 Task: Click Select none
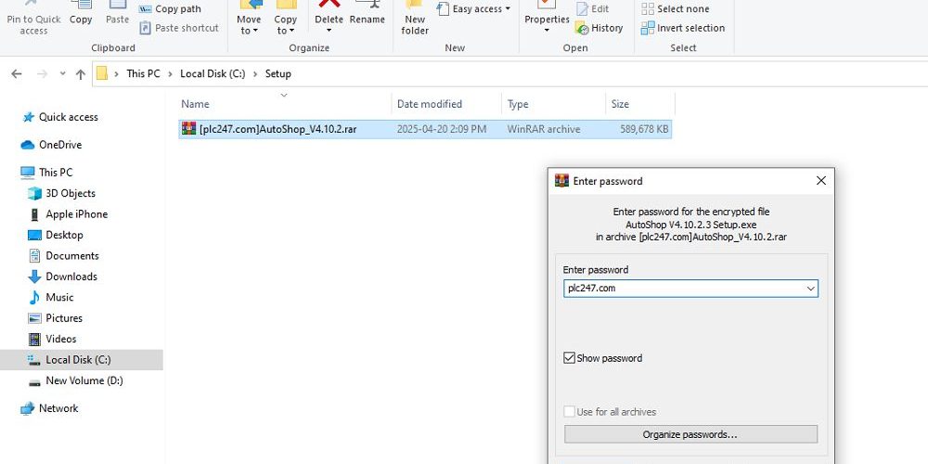[676, 9]
